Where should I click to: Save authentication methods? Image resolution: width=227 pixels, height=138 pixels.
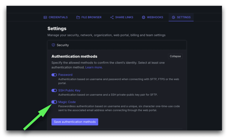click(x=75, y=122)
